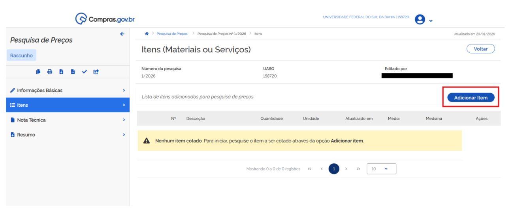Select the Itens sidebar menu item
This screenshot has height=211, width=514.
(x=23, y=105)
